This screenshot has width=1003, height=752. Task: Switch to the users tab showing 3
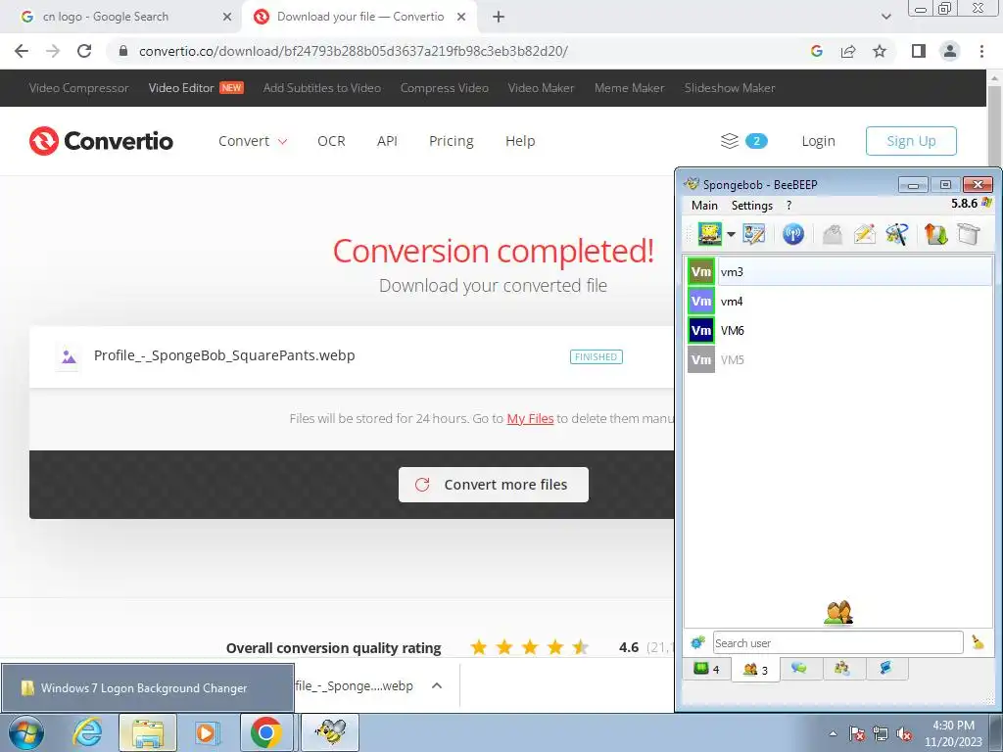(x=755, y=670)
